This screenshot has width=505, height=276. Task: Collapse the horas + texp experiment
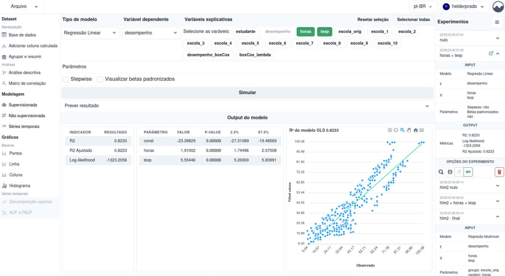click(x=497, y=53)
